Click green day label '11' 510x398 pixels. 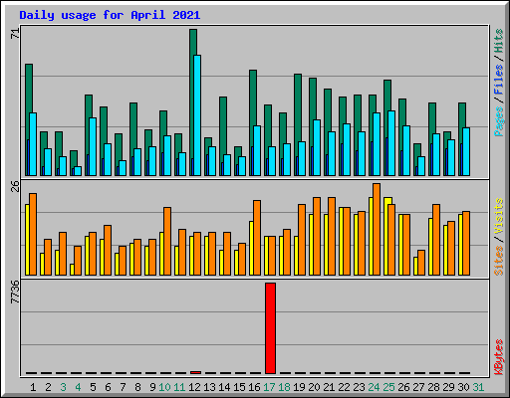(179, 387)
